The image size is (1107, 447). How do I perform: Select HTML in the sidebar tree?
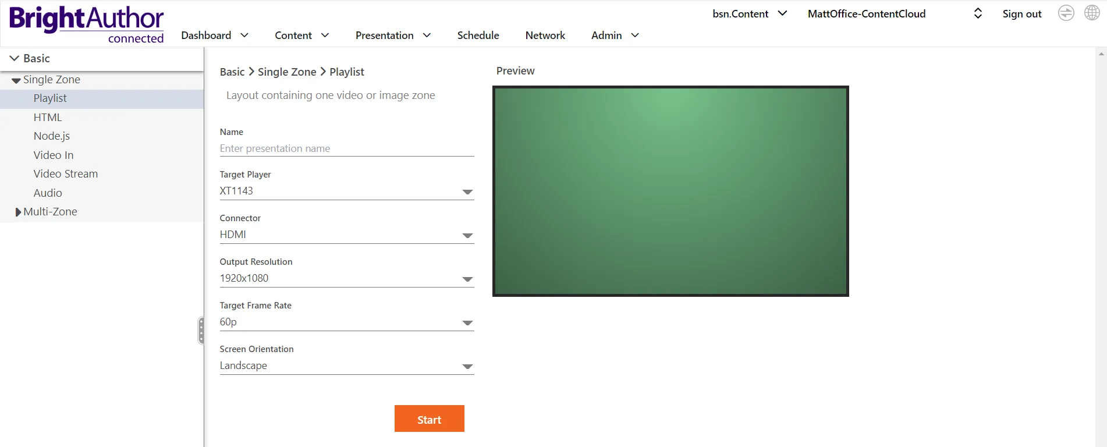coord(48,118)
